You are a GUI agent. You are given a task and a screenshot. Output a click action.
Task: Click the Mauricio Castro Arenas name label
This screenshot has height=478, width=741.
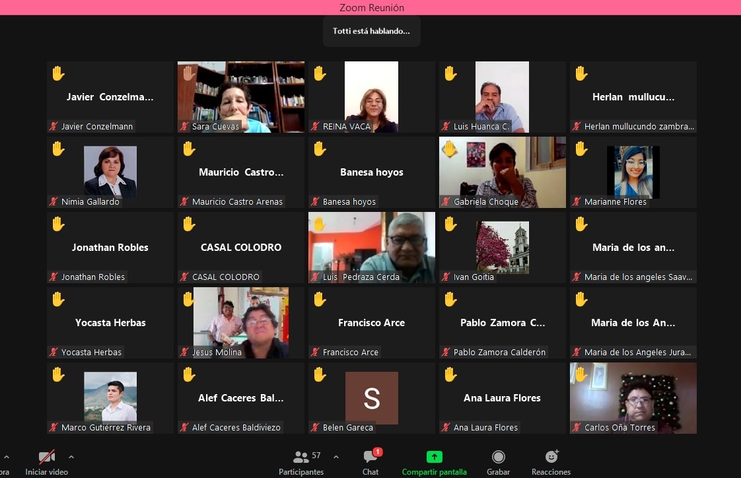[x=237, y=202]
